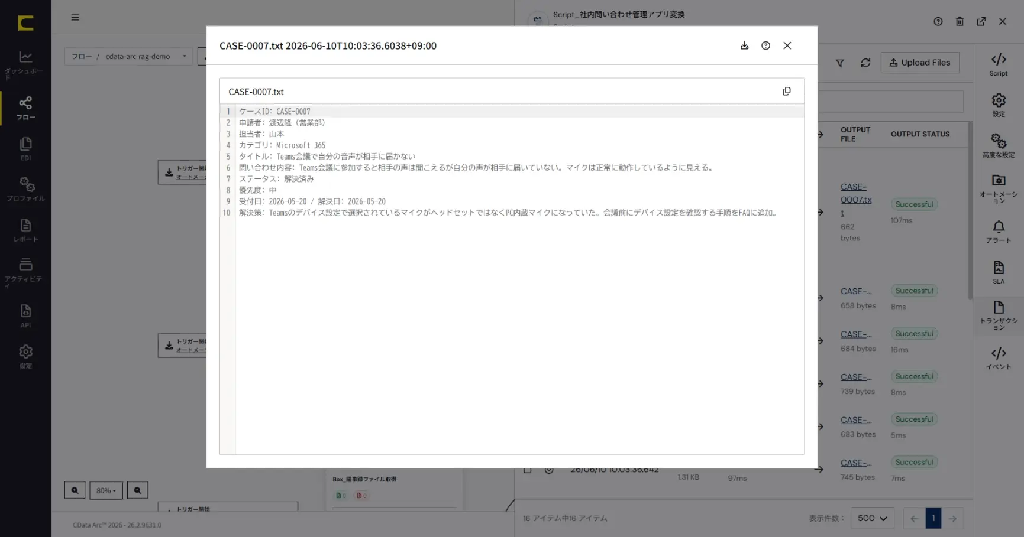The image size is (1024, 537).
Task: Open the オートメーション tab
Action: [999, 188]
